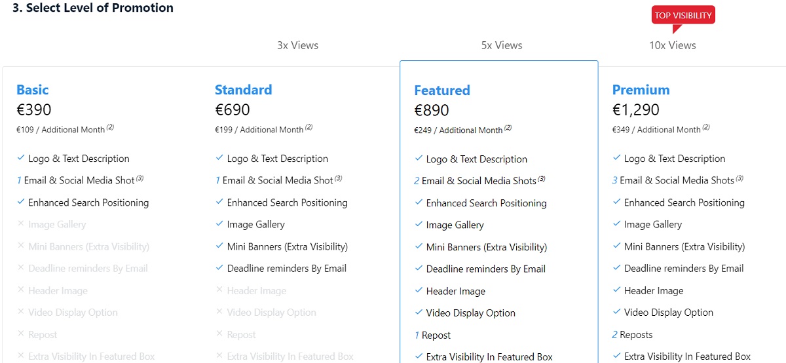Screen dimensions: 786x363
Task: Click the €890 Featured price
Action: tap(432, 110)
